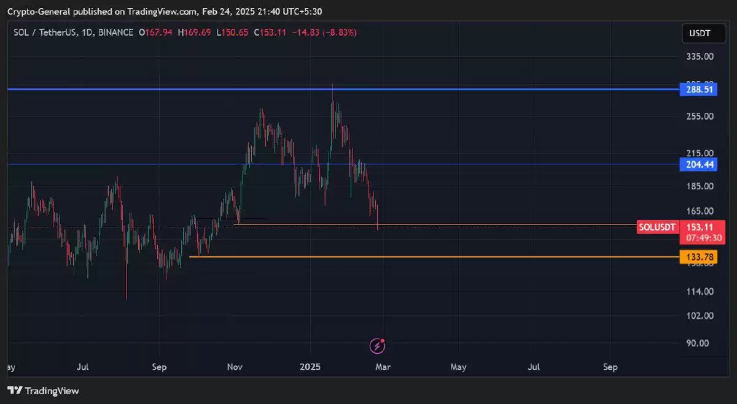The width and height of the screenshot is (737, 404).
Task: Click the 335.00 price scale value
Action: coord(699,56)
